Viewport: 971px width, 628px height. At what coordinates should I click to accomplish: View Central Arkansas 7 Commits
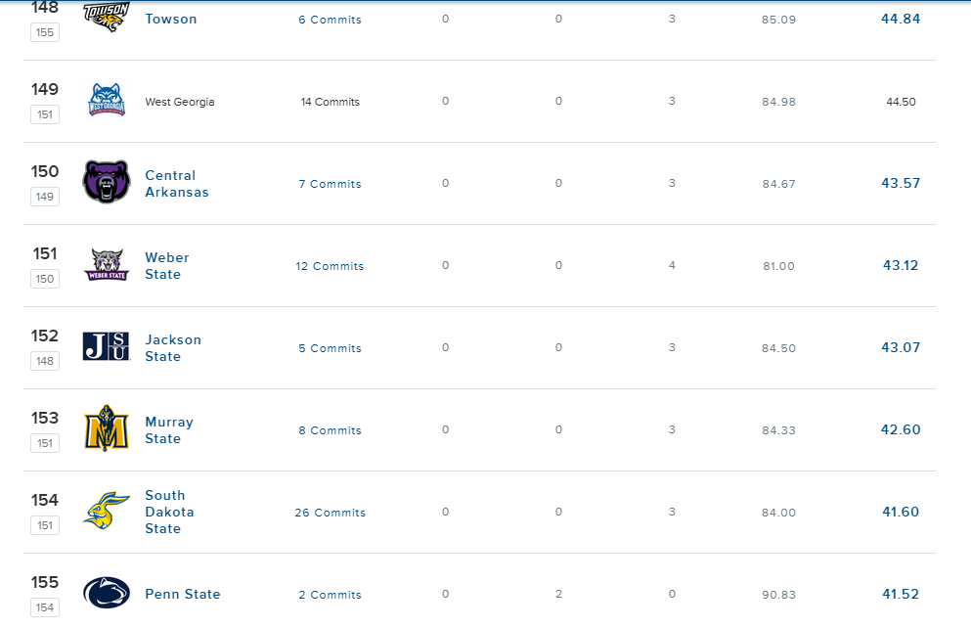coord(330,184)
